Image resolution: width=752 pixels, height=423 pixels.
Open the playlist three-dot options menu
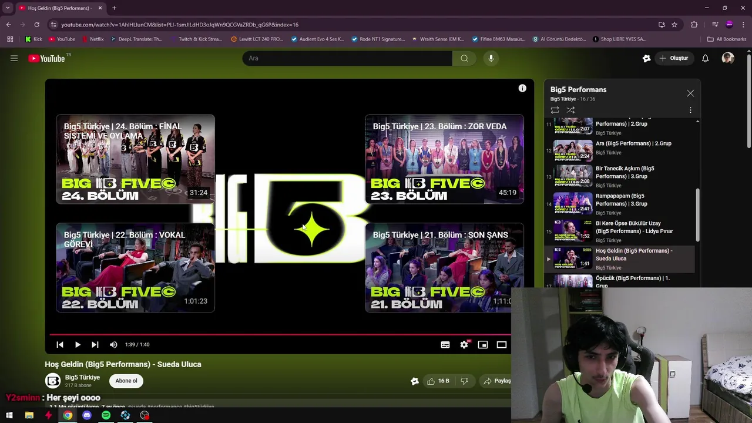[690, 110]
